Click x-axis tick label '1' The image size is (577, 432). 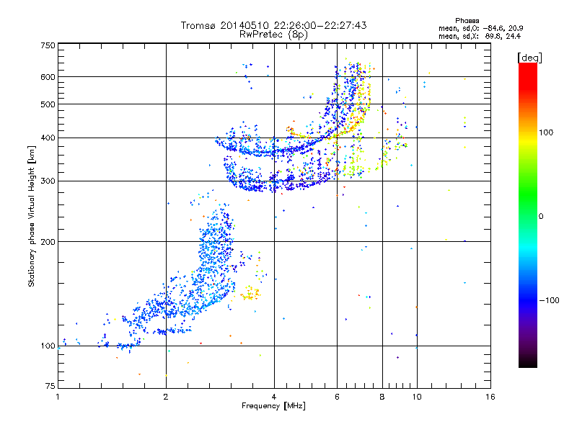[x=58, y=397]
